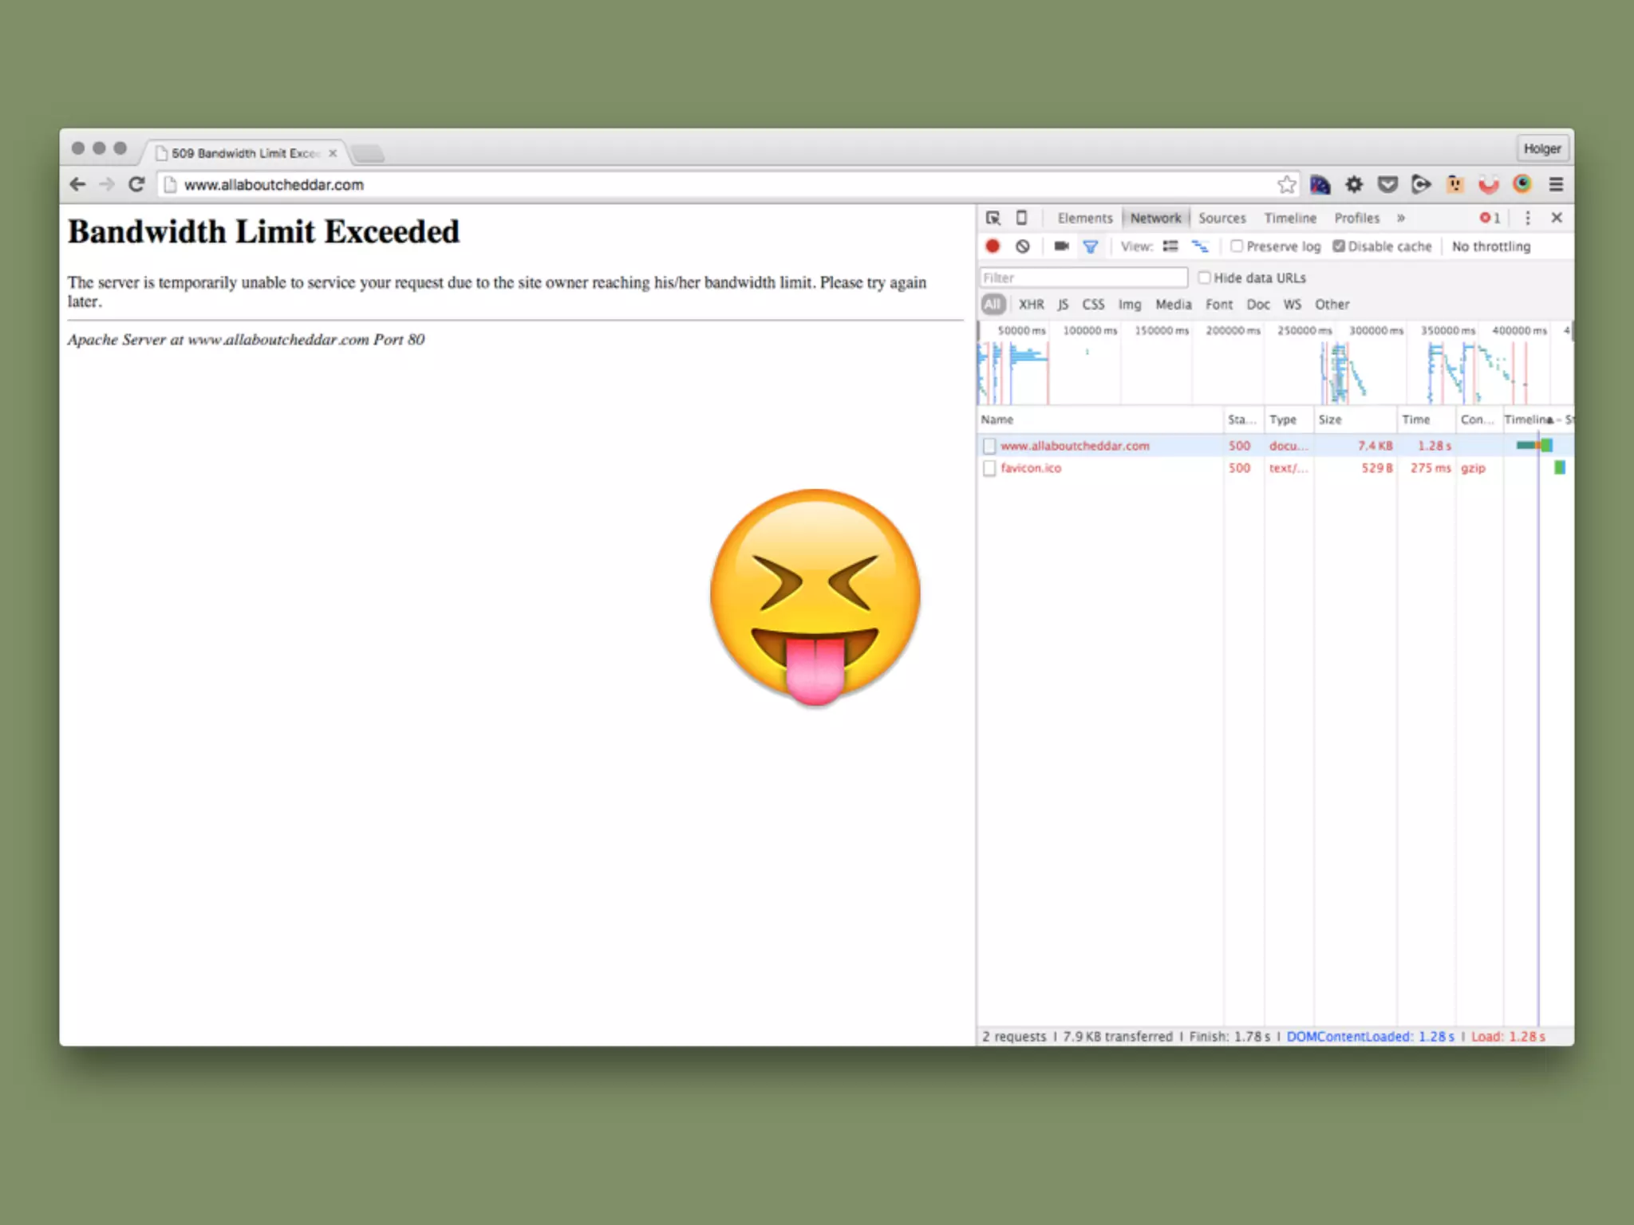The image size is (1634, 1225).
Task: Expand more DevTools tabs chevron
Action: (x=1401, y=218)
